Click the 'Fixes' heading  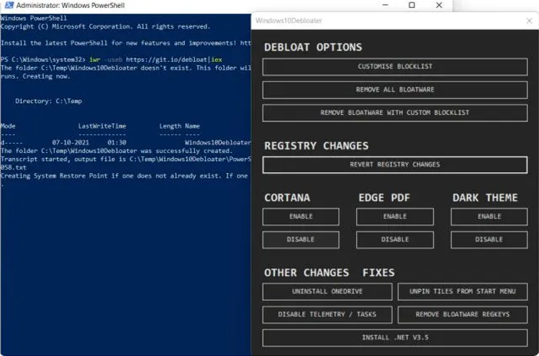378,273
